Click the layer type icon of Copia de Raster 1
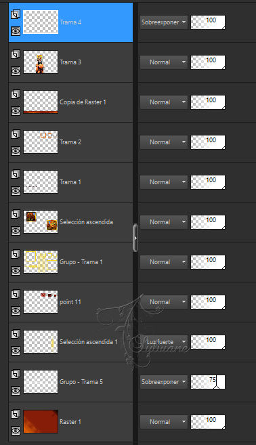The width and height of the screenshot is (256, 445). click(16, 94)
